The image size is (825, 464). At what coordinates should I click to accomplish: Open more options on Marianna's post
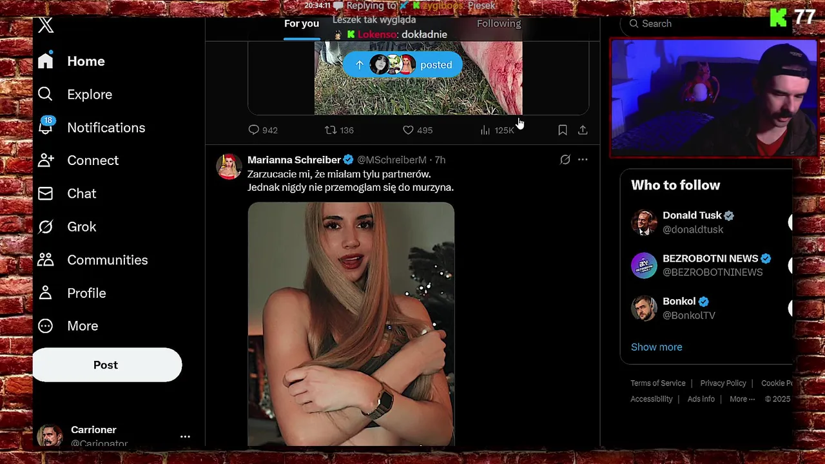(x=583, y=160)
